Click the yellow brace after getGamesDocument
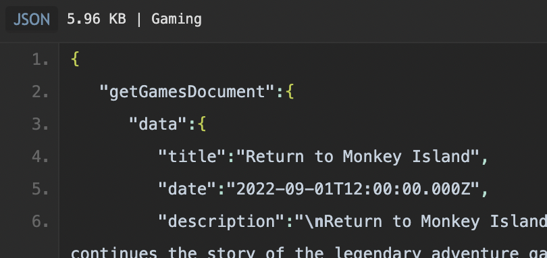Screen dimensions: 547x258 coord(290,92)
